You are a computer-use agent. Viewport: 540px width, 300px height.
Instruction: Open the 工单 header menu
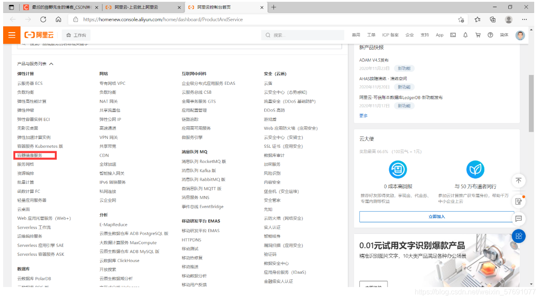point(371,35)
